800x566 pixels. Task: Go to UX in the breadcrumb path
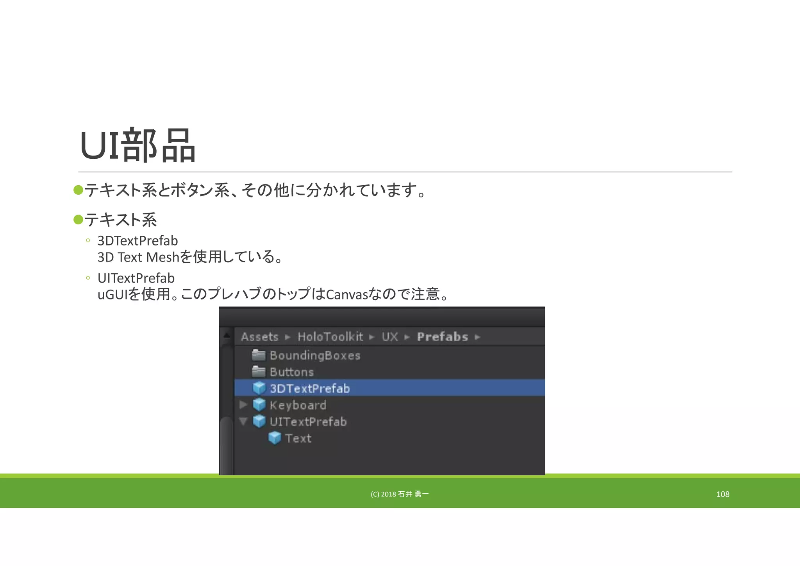coord(390,337)
